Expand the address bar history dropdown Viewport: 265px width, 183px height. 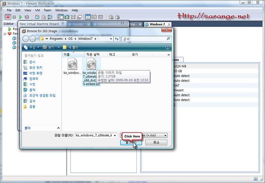(x=111, y=39)
